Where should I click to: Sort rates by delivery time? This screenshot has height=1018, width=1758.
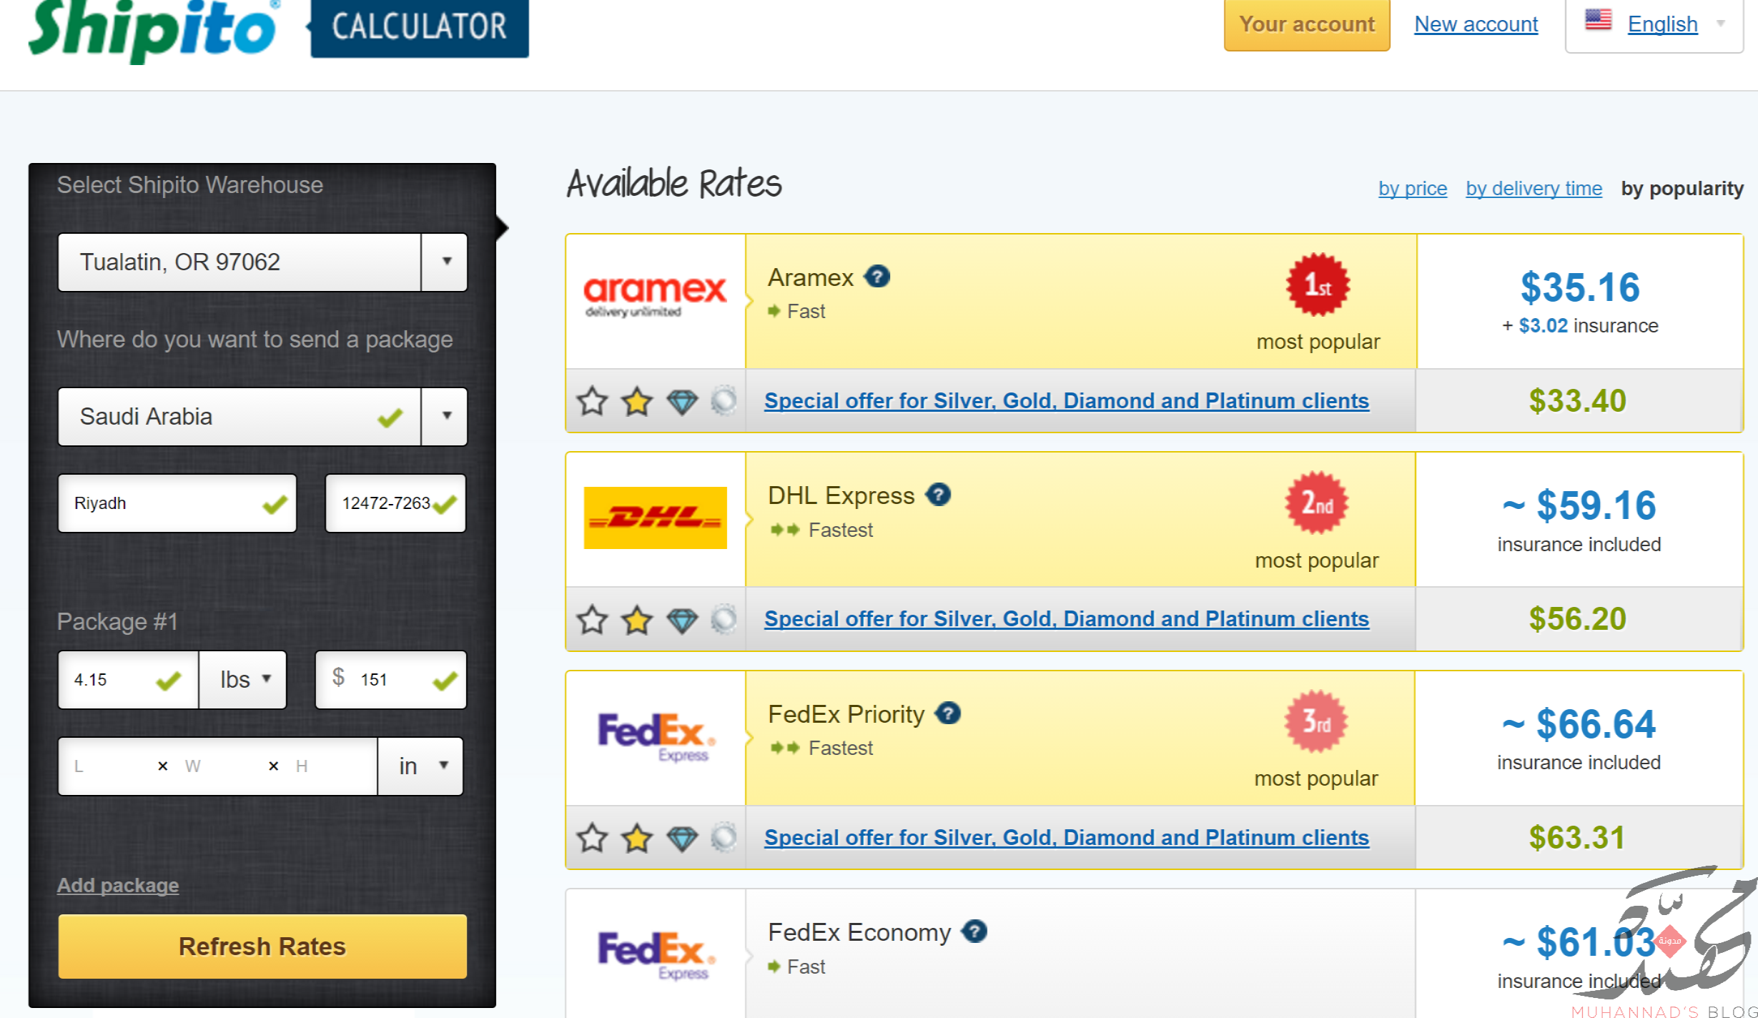1534,188
